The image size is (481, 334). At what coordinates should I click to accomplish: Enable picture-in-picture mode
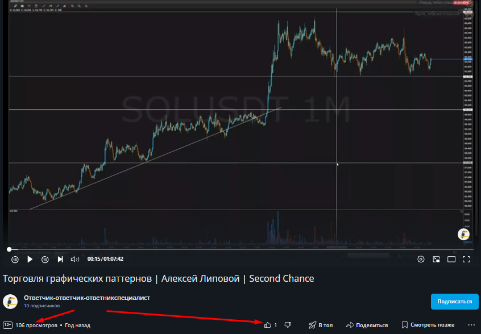[436, 259]
